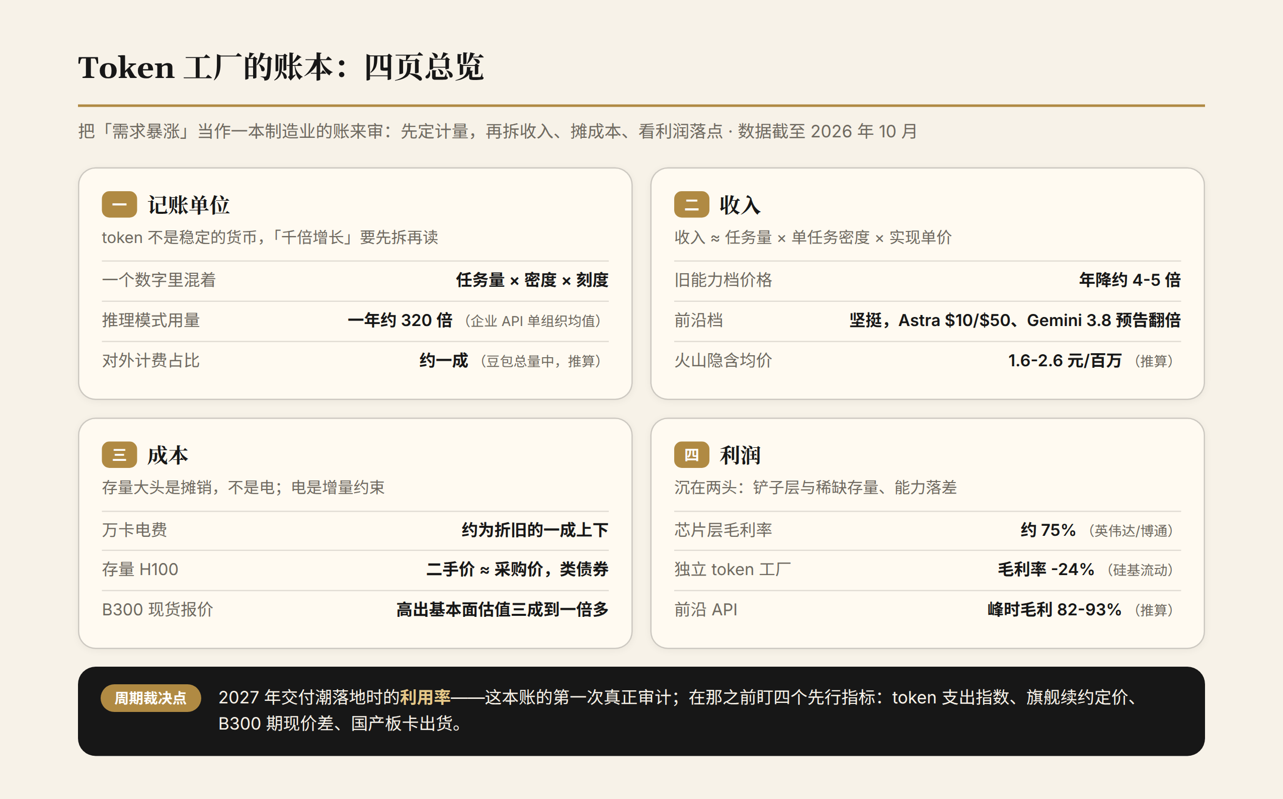The image size is (1283, 799).
Task: Click the 记账单位 card heading
Action: 189,205
